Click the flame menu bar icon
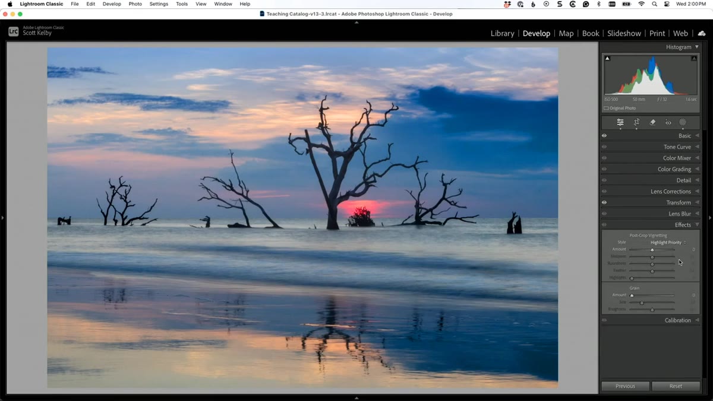This screenshot has width=713, height=401. (x=534, y=4)
